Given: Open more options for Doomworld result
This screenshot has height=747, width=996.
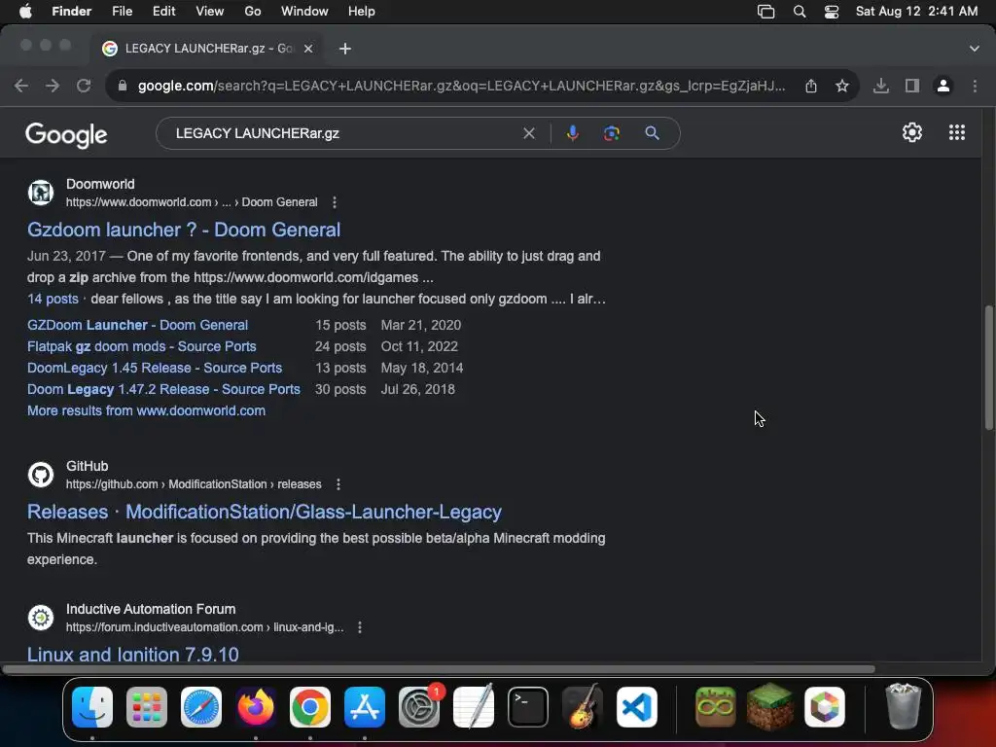Looking at the screenshot, I should point(335,202).
